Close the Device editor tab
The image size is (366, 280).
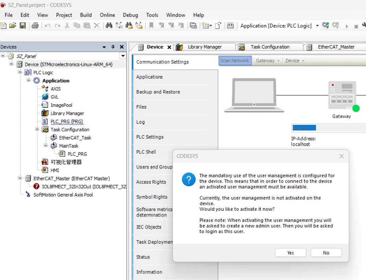click(x=169, y=47)
